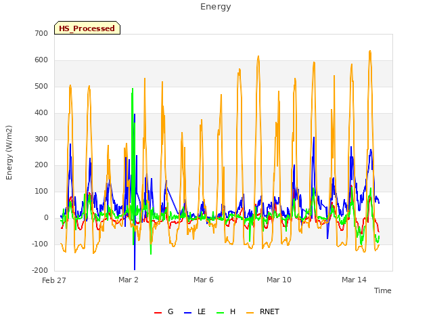This screenshot has width=433, height=325.
Task: Click the Mar 2 x-axis label
Action: click(x=129, y=280)
